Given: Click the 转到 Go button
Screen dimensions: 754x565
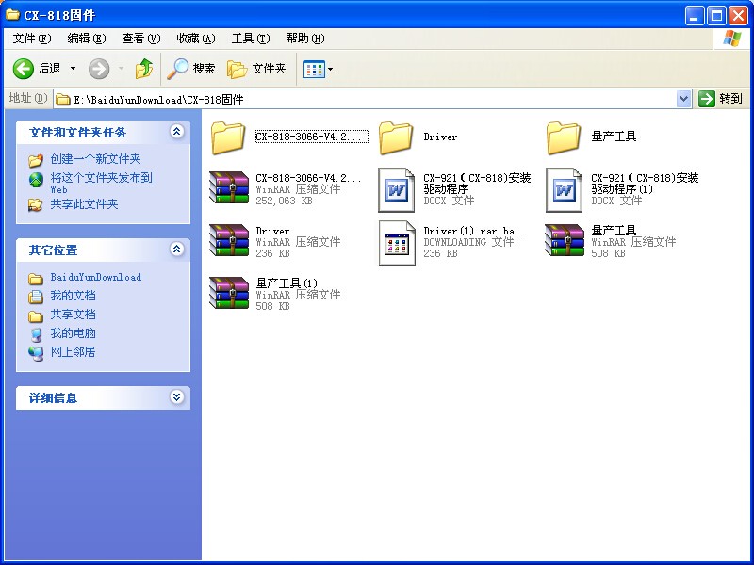Looking at the screenshot, I should pyautogui.click(x=720, y=99).
